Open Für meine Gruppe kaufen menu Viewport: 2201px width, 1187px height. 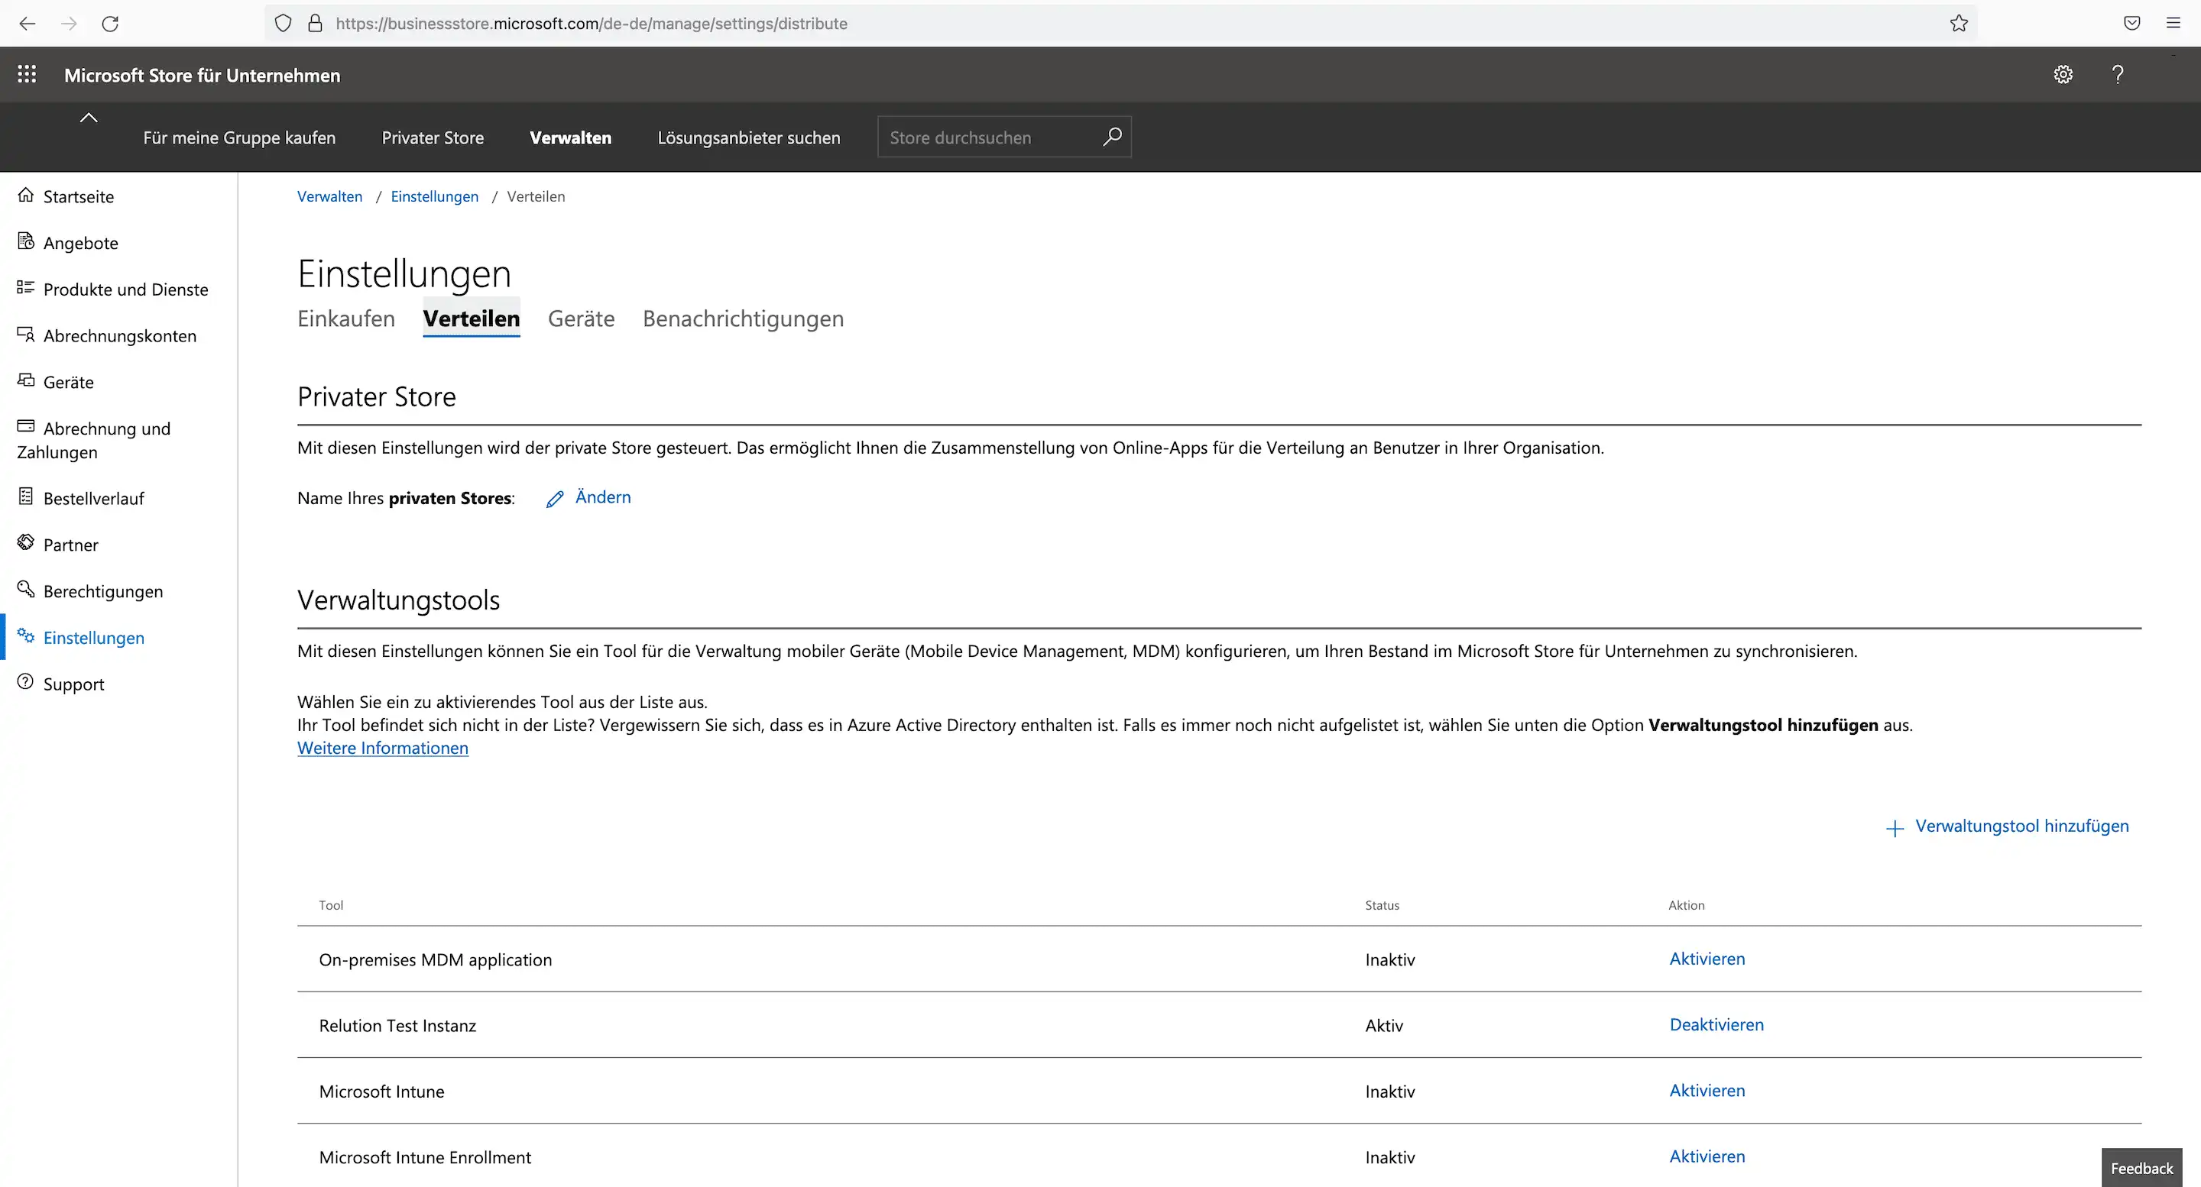pyautogui.click(x=239, y=137)
